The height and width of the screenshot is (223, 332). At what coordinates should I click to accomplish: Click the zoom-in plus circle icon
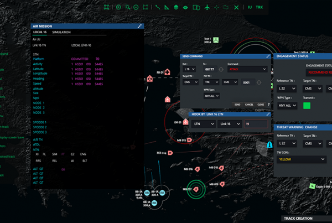[x=118, y=7]
